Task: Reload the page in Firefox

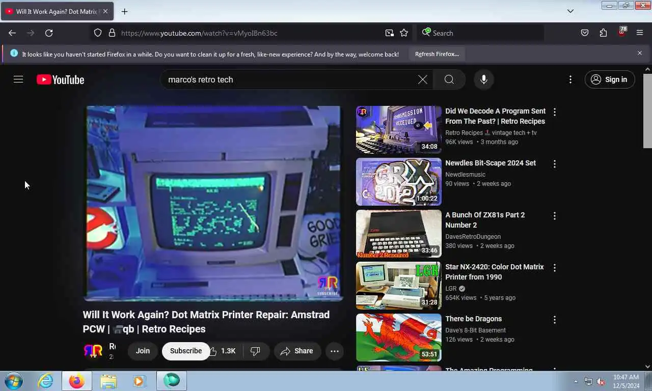Action: pos(49,33)
